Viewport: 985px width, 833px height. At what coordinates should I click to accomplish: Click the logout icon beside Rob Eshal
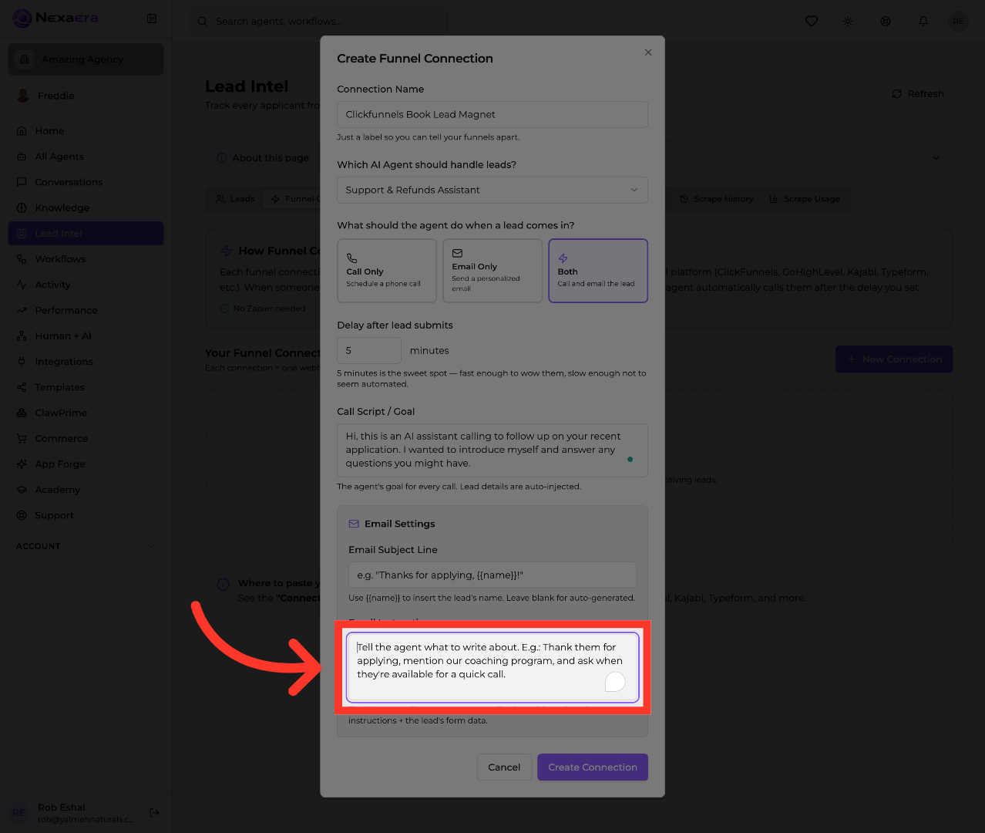coord(154,812)
